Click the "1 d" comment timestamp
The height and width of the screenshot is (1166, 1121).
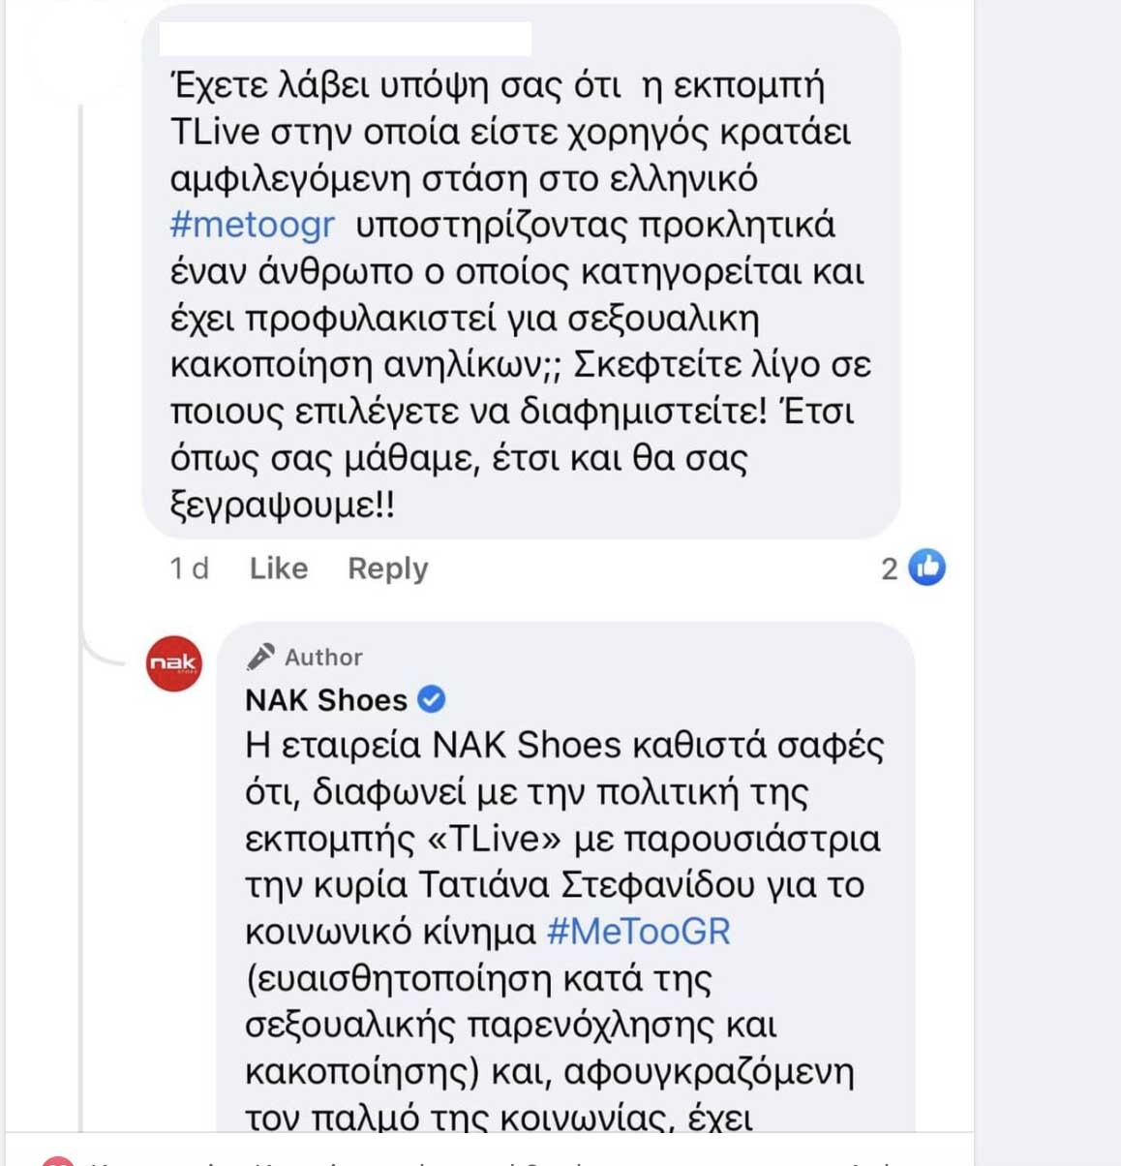(189, 568)
